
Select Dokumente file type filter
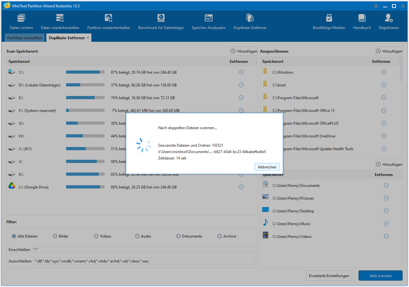[x=179, y=236]
